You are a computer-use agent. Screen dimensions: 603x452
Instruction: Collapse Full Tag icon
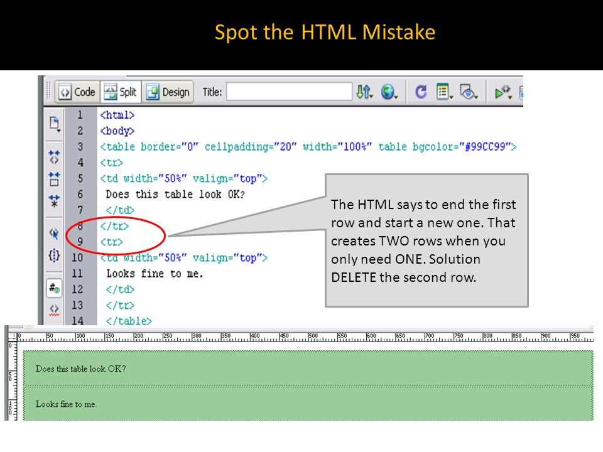click(x=54, y=157)
